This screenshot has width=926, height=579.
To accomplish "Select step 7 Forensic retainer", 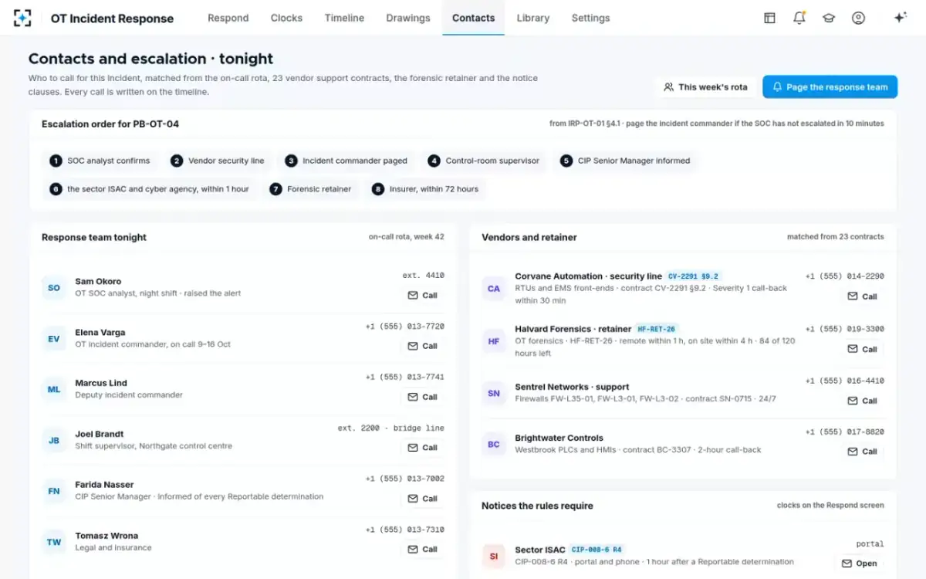I will pos(310,189).
